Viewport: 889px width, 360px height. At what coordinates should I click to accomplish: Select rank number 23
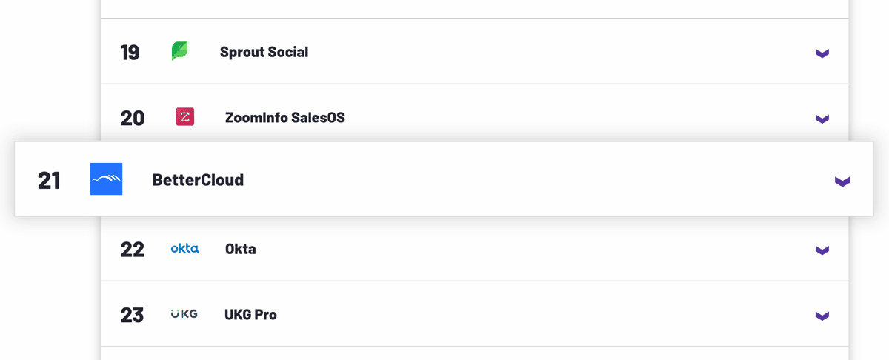132,315
